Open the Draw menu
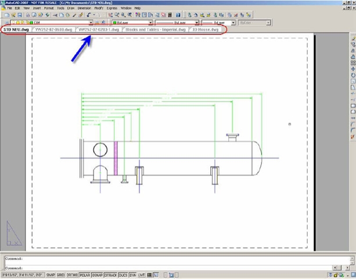356x279 pixels. [71, 8]
